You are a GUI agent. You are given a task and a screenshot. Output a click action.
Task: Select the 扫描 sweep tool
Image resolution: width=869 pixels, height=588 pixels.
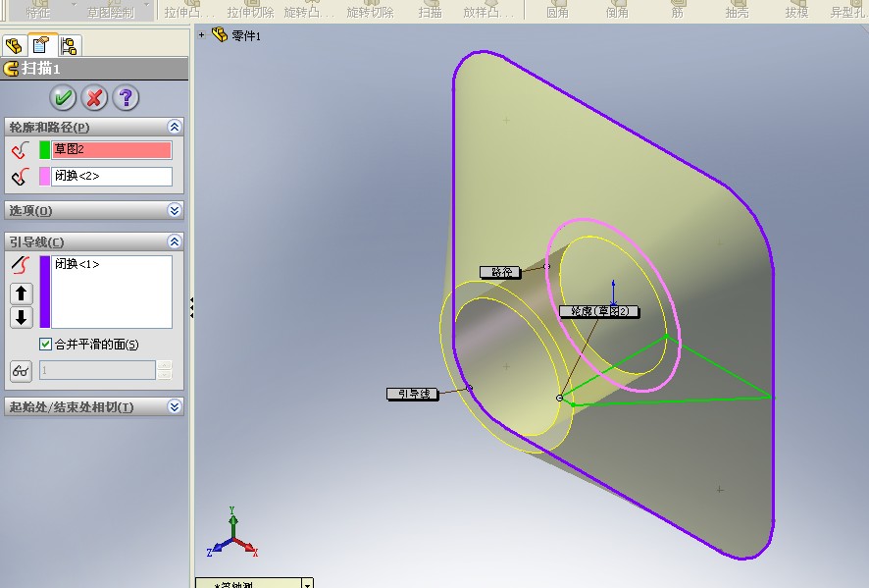[431, 12]
